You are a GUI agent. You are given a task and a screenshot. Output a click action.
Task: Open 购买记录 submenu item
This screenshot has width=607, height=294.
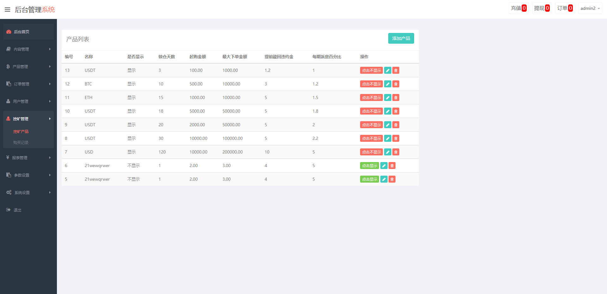21,142
